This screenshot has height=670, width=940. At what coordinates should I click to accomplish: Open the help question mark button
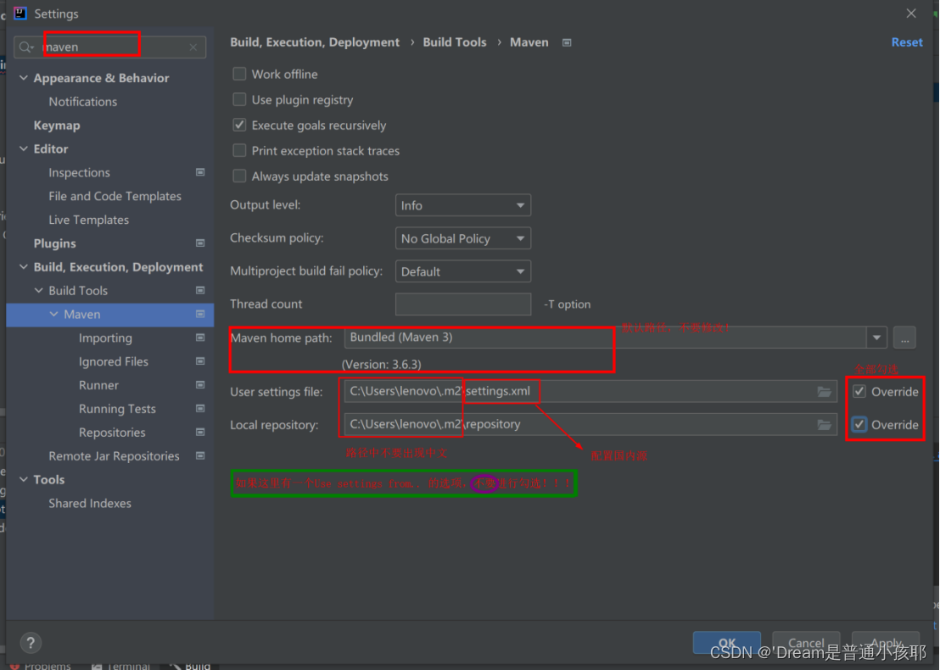(x=31, y=643)
